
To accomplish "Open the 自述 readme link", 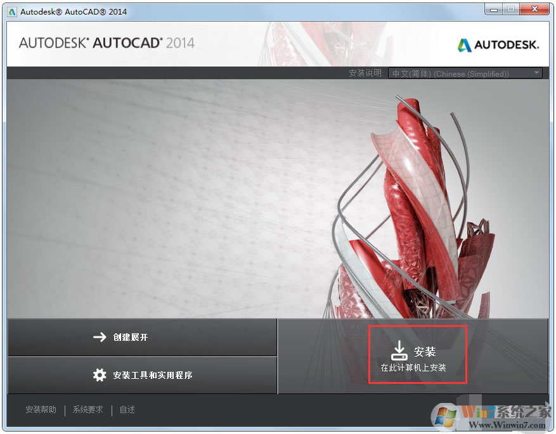I will [x=127, y=410].
